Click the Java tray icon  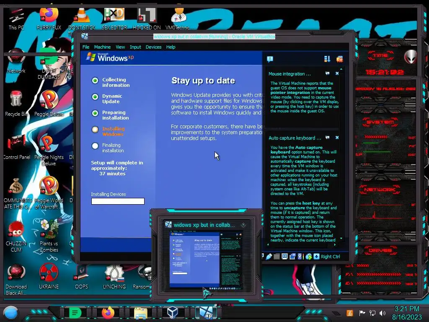tap(350, 313)
